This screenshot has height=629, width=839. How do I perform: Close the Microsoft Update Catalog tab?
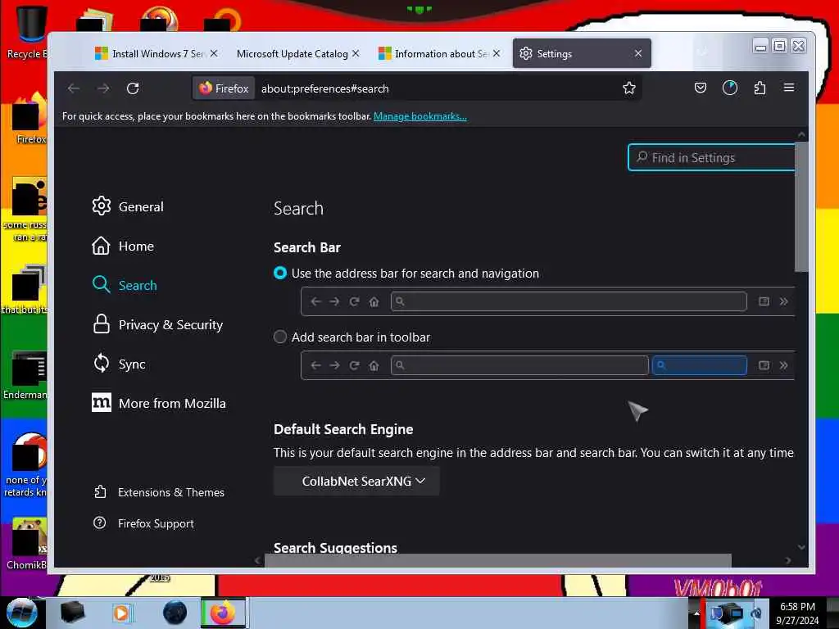[x=356, y=53]
